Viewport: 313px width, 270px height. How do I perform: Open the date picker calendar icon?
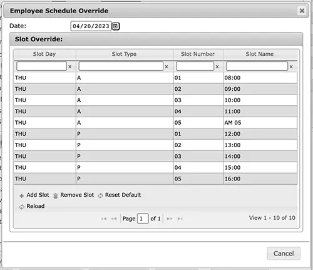116,26
